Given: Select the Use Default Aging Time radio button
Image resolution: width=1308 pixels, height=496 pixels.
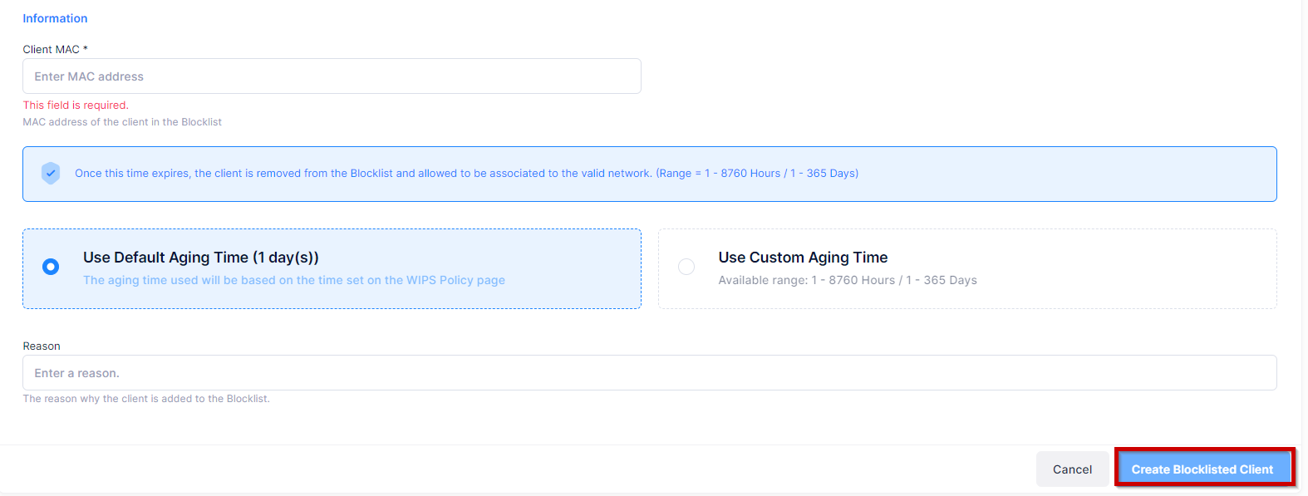Looking at the screenshot, I should (51, 267).
